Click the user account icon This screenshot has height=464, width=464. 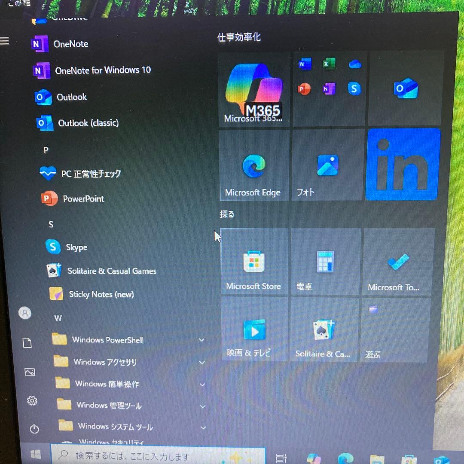[x=24, y=313]
